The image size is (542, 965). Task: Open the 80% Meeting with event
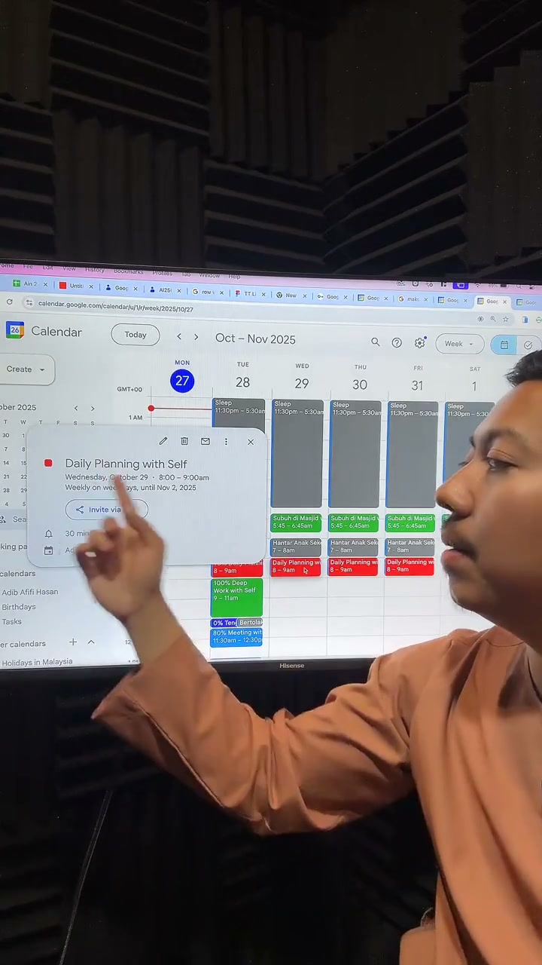point(236,637)
